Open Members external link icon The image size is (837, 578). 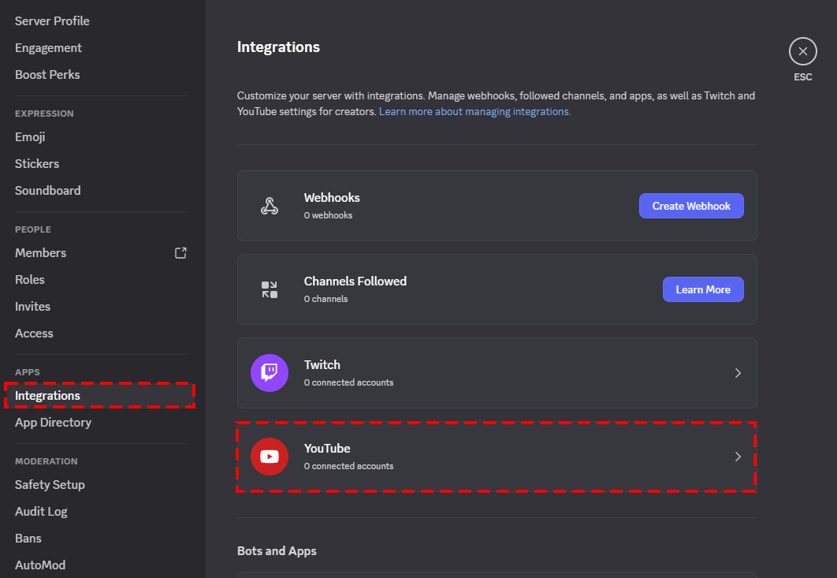click(x=180, y=252)
